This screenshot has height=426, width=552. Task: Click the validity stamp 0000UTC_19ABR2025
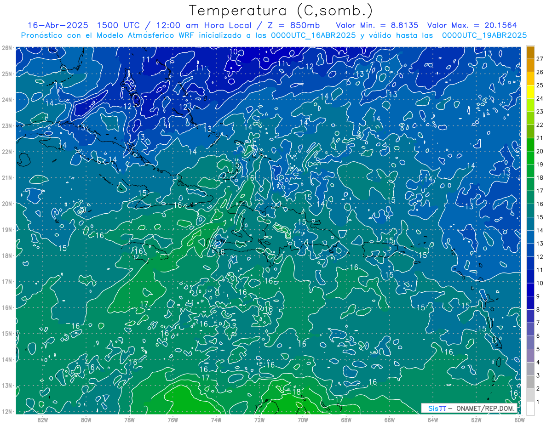coord(484,35)
